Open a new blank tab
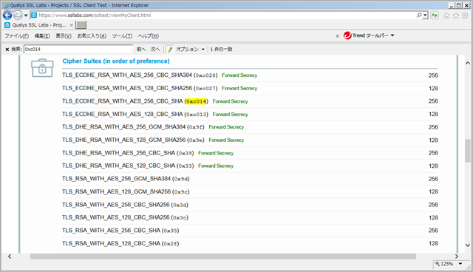 pos(81,25)
